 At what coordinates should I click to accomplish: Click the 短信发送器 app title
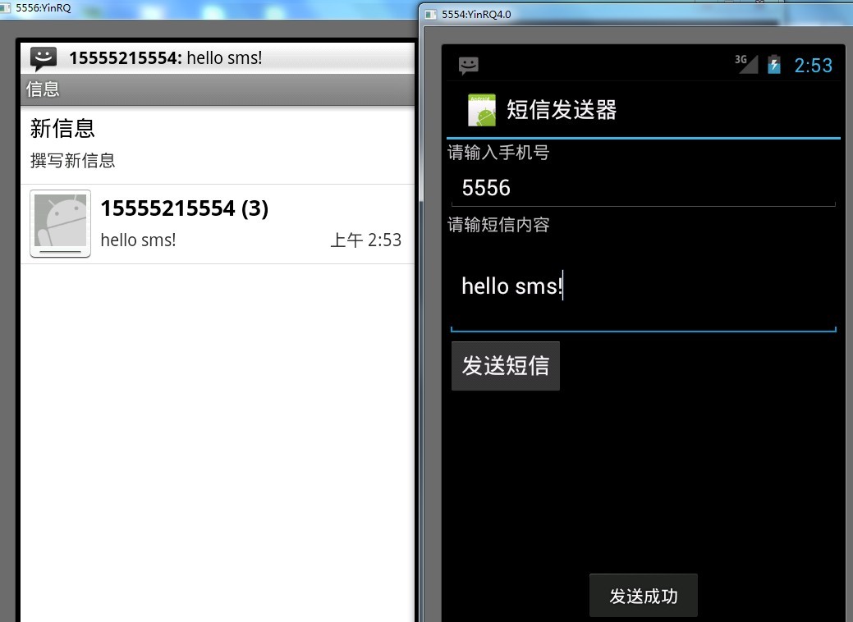(x=562, y=110)
